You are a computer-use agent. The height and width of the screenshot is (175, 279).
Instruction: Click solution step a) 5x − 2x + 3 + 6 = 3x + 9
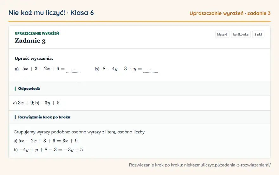(46, 141)
